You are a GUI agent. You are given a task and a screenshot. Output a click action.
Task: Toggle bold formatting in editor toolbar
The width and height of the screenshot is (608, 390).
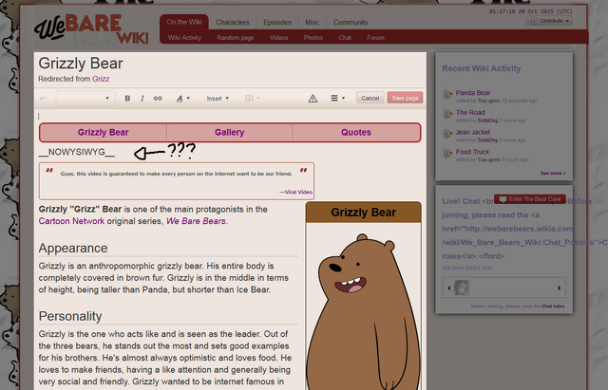[127, 99]
